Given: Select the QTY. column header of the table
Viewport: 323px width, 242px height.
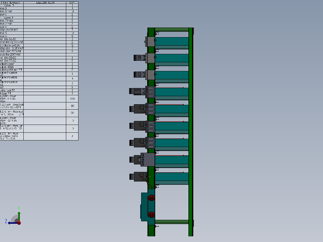Looking at the screenshot, I should coord(72,3).
